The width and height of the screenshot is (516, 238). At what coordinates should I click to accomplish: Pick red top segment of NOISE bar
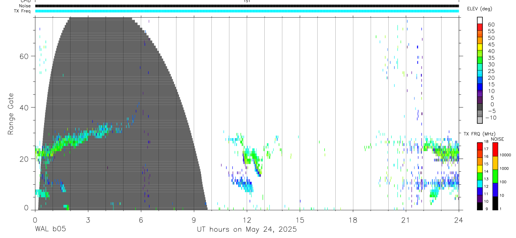495,149
